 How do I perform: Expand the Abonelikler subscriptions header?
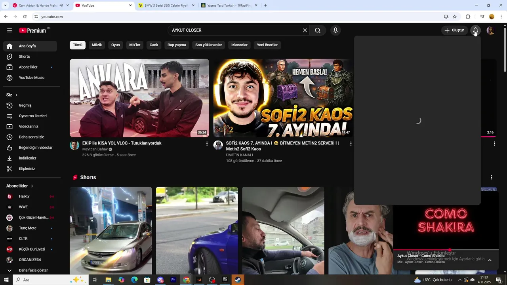click(20, 186)
